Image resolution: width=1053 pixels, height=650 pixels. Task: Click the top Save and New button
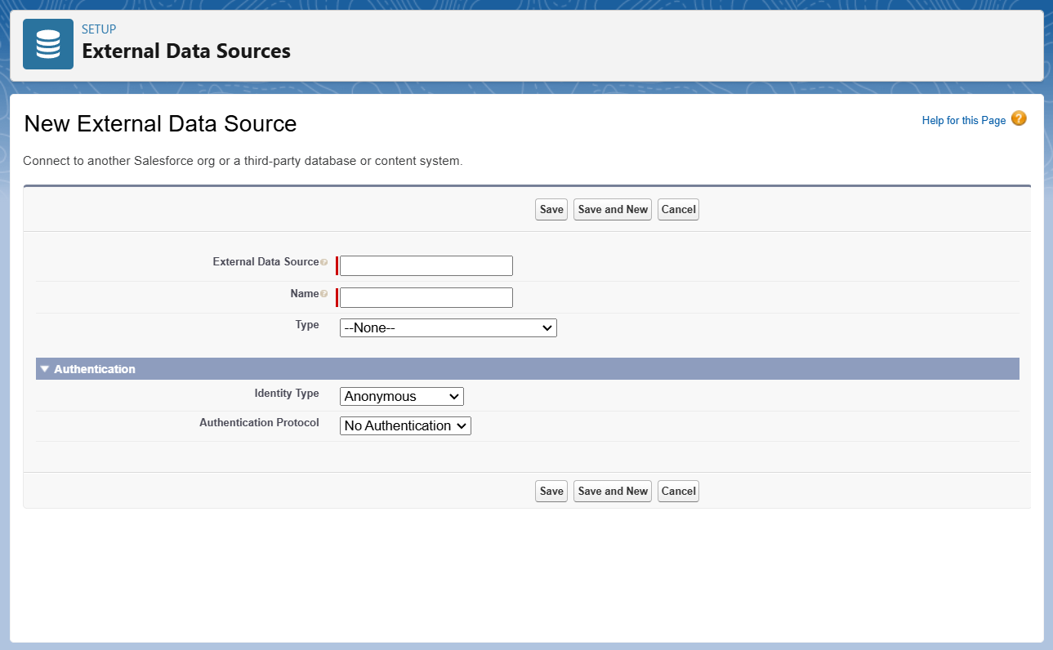[612, 210]
